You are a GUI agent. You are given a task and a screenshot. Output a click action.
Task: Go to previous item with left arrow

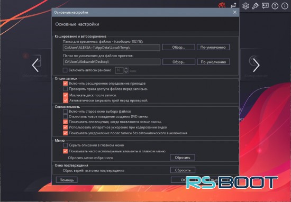coord(35,65)
